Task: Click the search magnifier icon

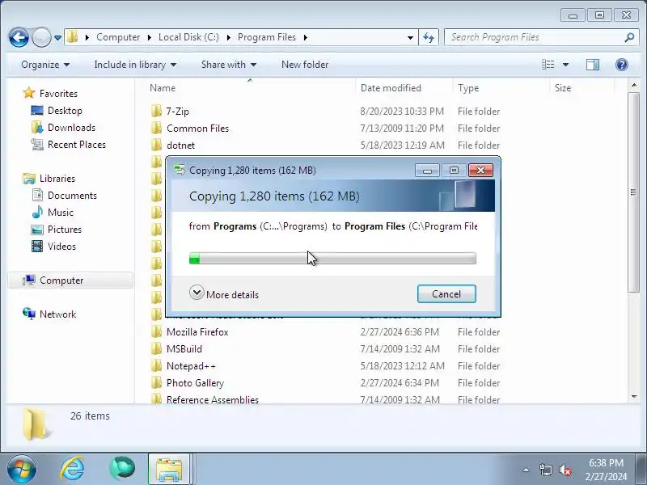Action: [629, 37]
